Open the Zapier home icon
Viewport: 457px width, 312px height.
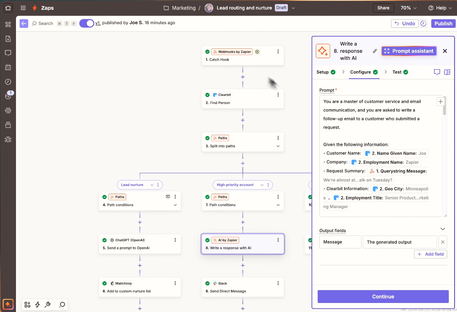[8, 8]
